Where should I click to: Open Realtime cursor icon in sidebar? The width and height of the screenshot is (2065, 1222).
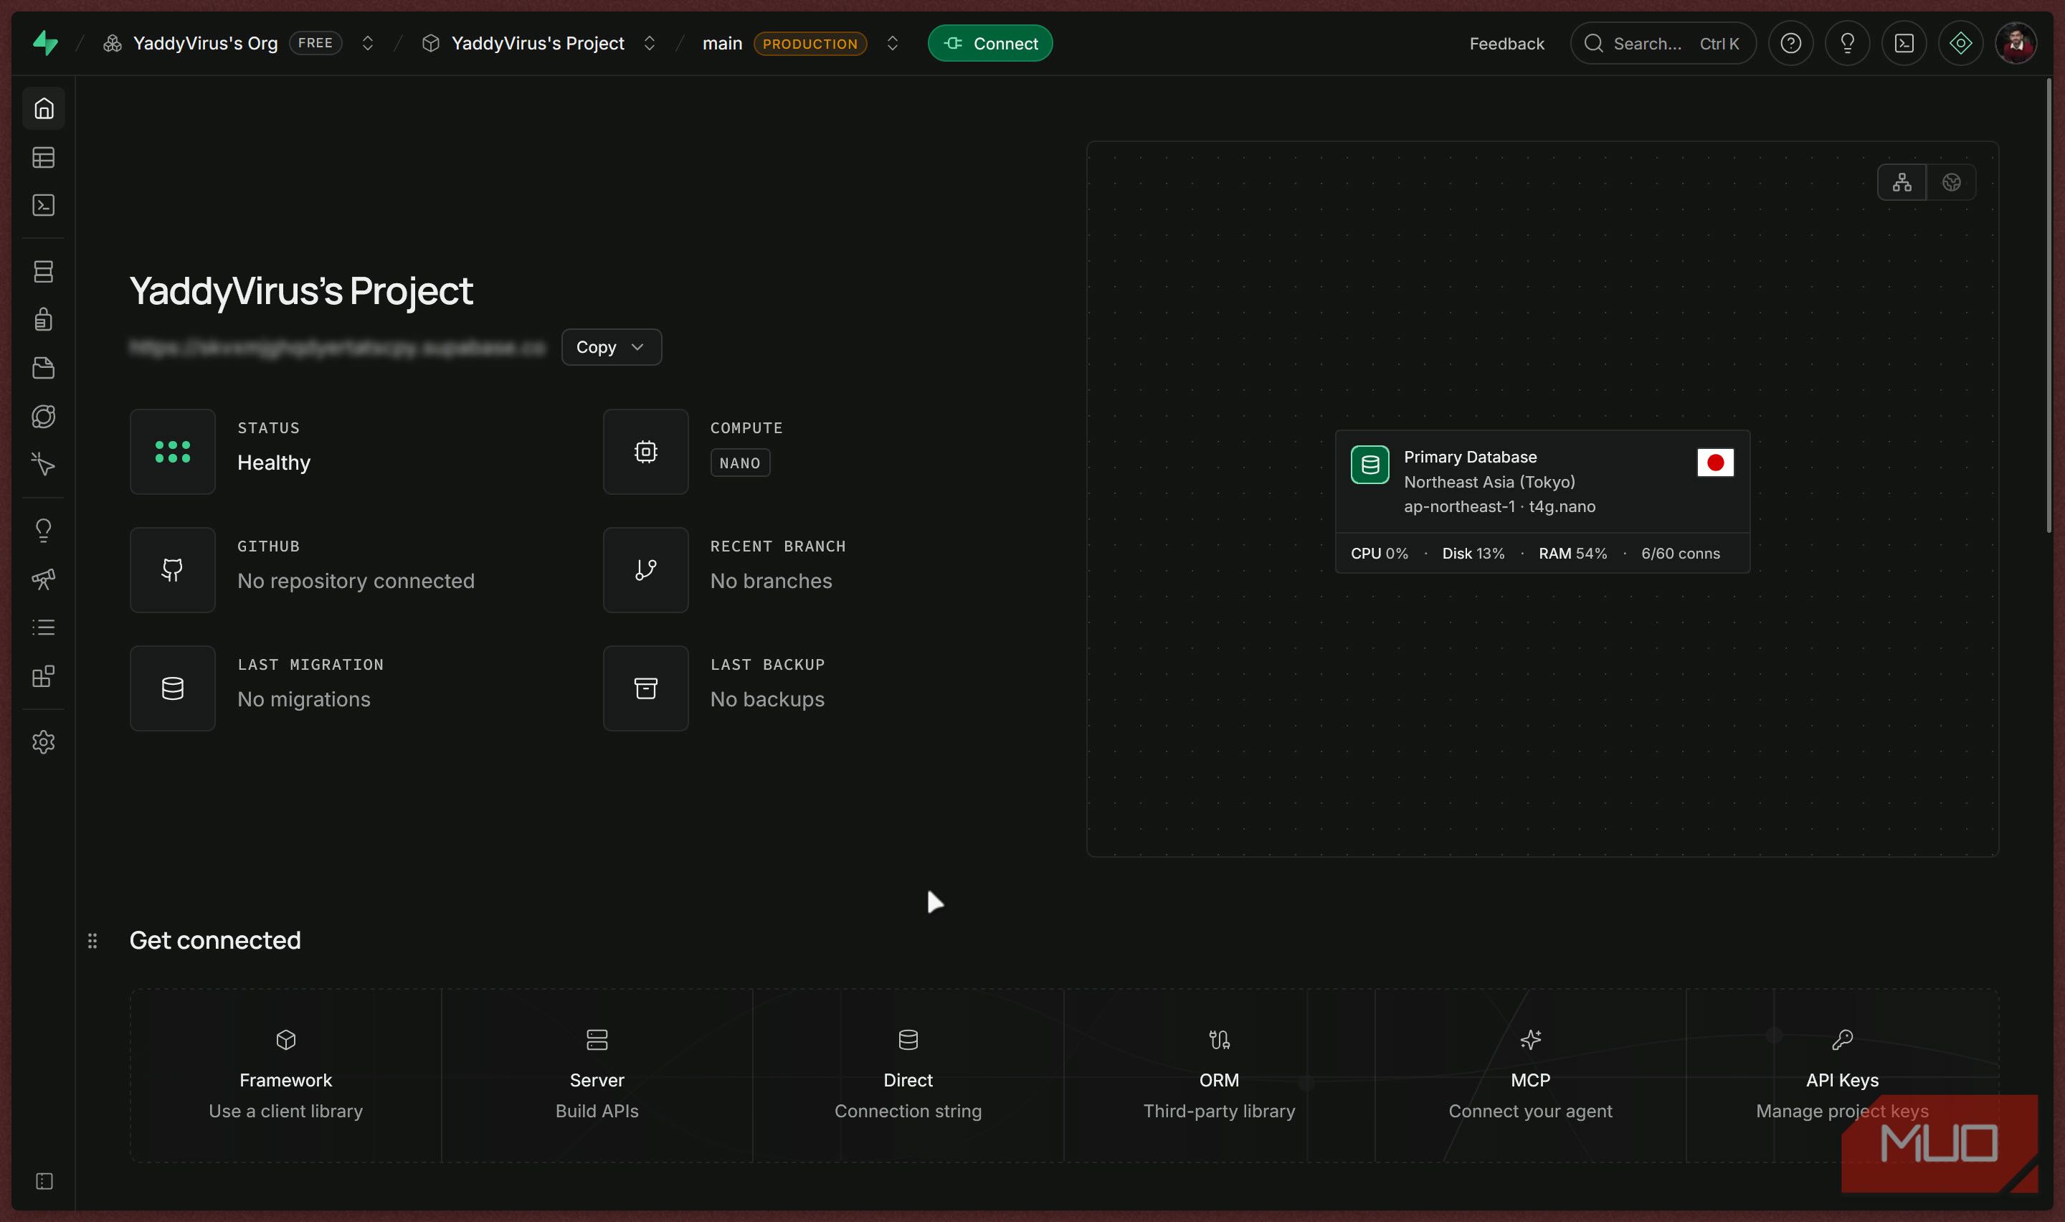pyautogui.click(x=44, y=465)
